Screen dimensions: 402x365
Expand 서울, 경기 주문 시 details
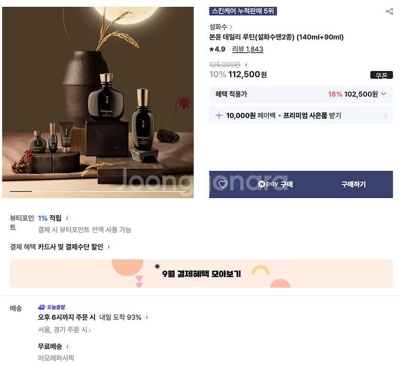point(64,329)
